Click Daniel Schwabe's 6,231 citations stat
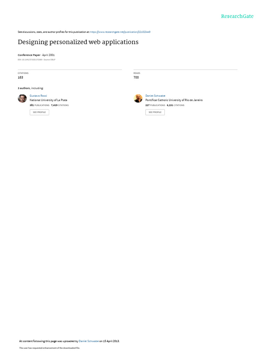The height and width of the screenshot is (356, 267). [176, 105]
